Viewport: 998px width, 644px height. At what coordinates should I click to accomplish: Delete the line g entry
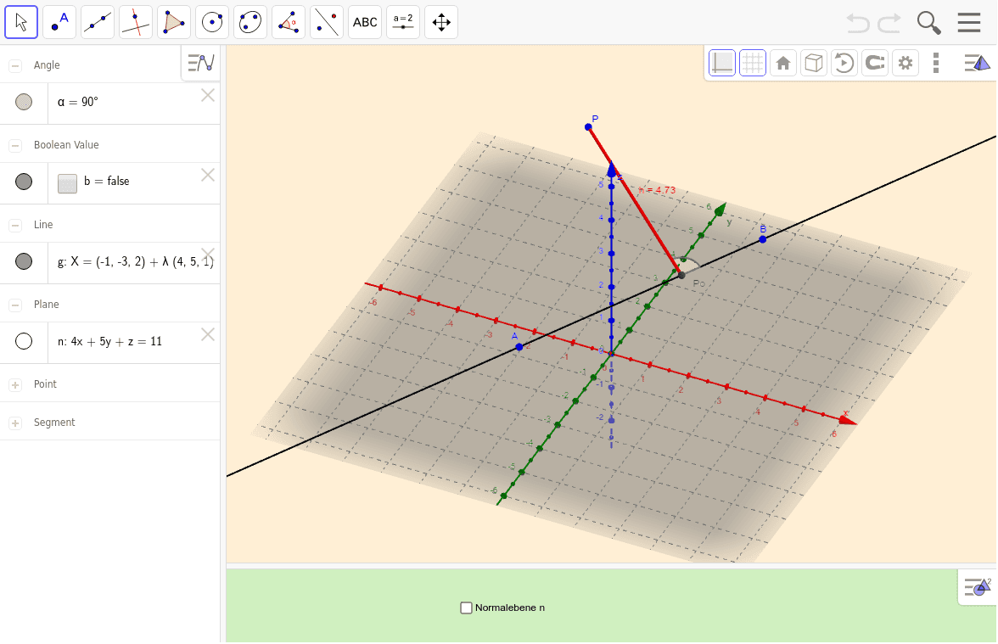[207, 255]
